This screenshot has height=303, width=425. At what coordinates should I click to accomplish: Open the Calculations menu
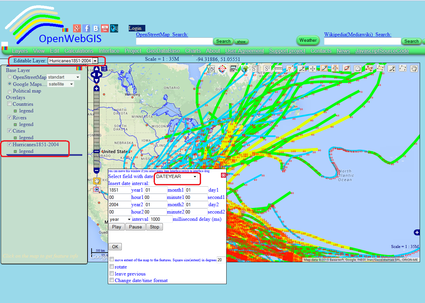pos(79,51)
